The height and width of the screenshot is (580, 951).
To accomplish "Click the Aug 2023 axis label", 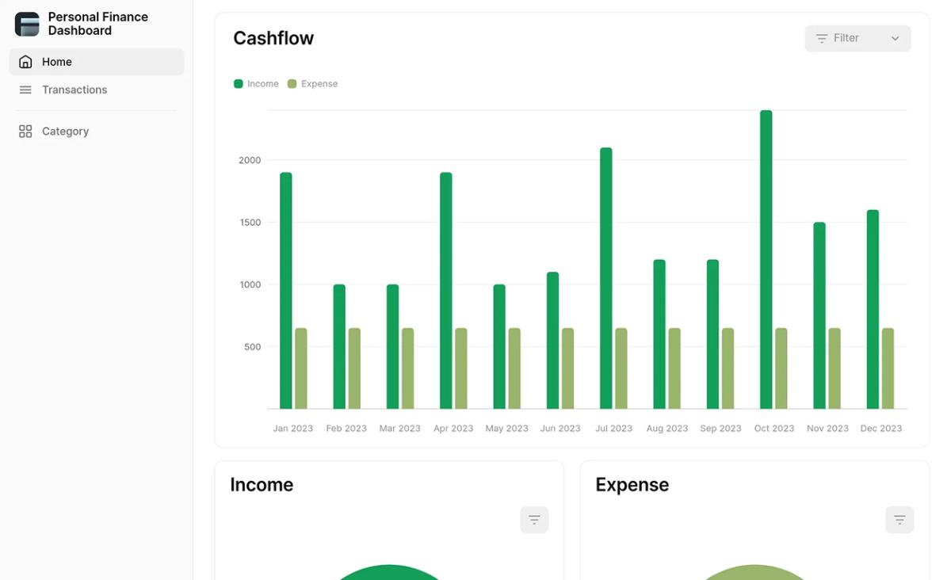I will pyautogui.click(x=667, y=429).
